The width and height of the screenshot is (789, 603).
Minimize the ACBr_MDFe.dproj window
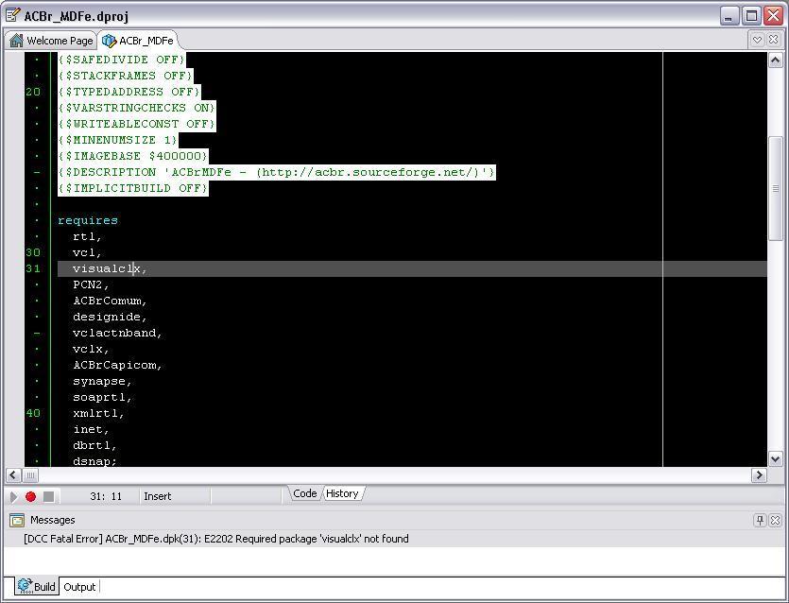tap(729, 16)
